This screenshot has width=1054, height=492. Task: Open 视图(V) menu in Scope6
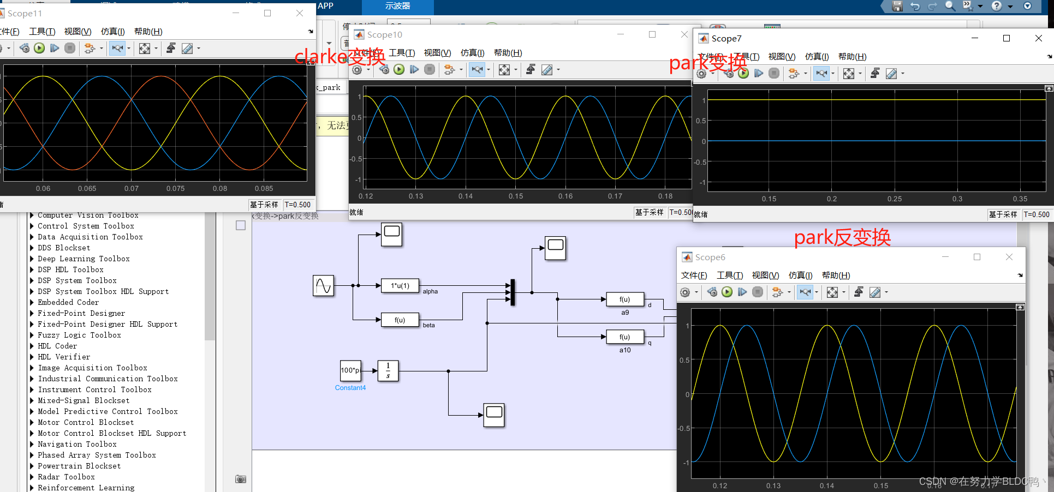765,275
